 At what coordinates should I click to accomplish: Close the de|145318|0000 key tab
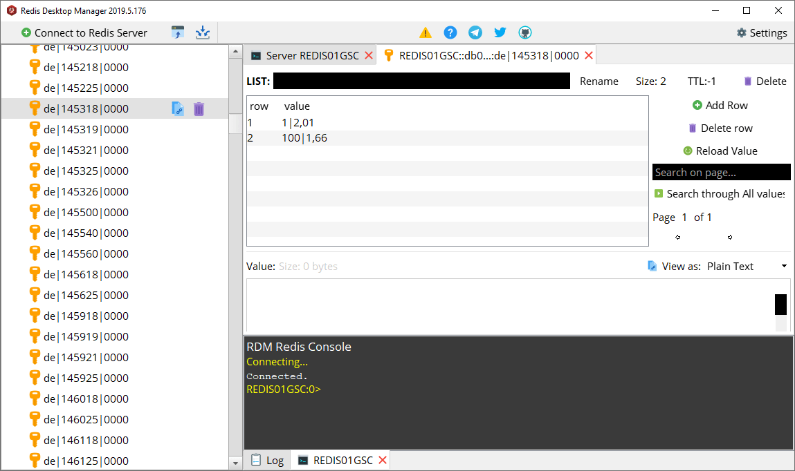[x=589, y=56]
